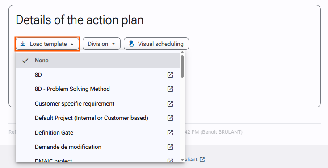The width and height of the screenshot is (328, 168).
Task: Pick the Customer specific requirement template
Action: (x=98, y=104)
